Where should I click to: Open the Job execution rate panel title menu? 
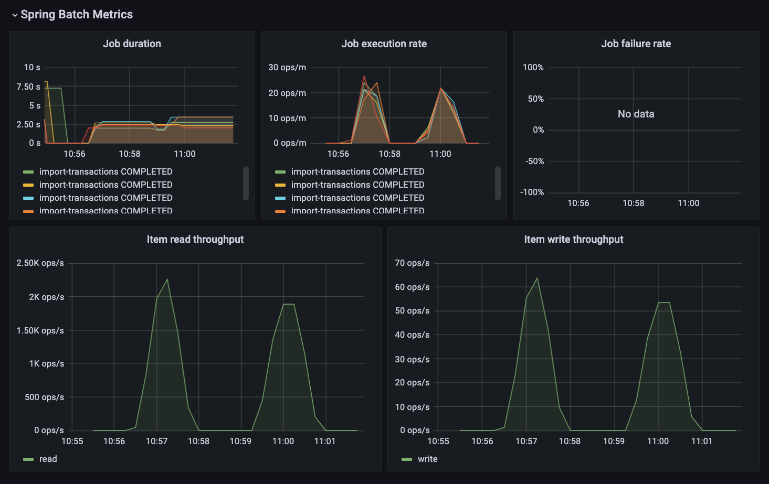[x=384, y=44]
